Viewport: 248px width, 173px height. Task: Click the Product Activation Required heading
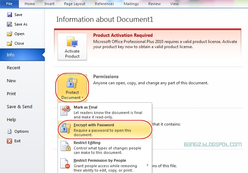pyautogui.click(x=123, y=35)
